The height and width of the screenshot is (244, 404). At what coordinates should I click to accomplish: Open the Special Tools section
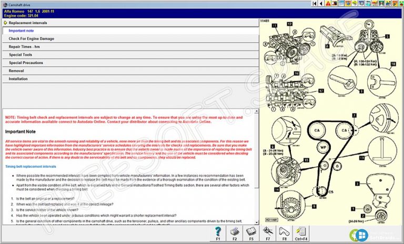click(130, 55)
